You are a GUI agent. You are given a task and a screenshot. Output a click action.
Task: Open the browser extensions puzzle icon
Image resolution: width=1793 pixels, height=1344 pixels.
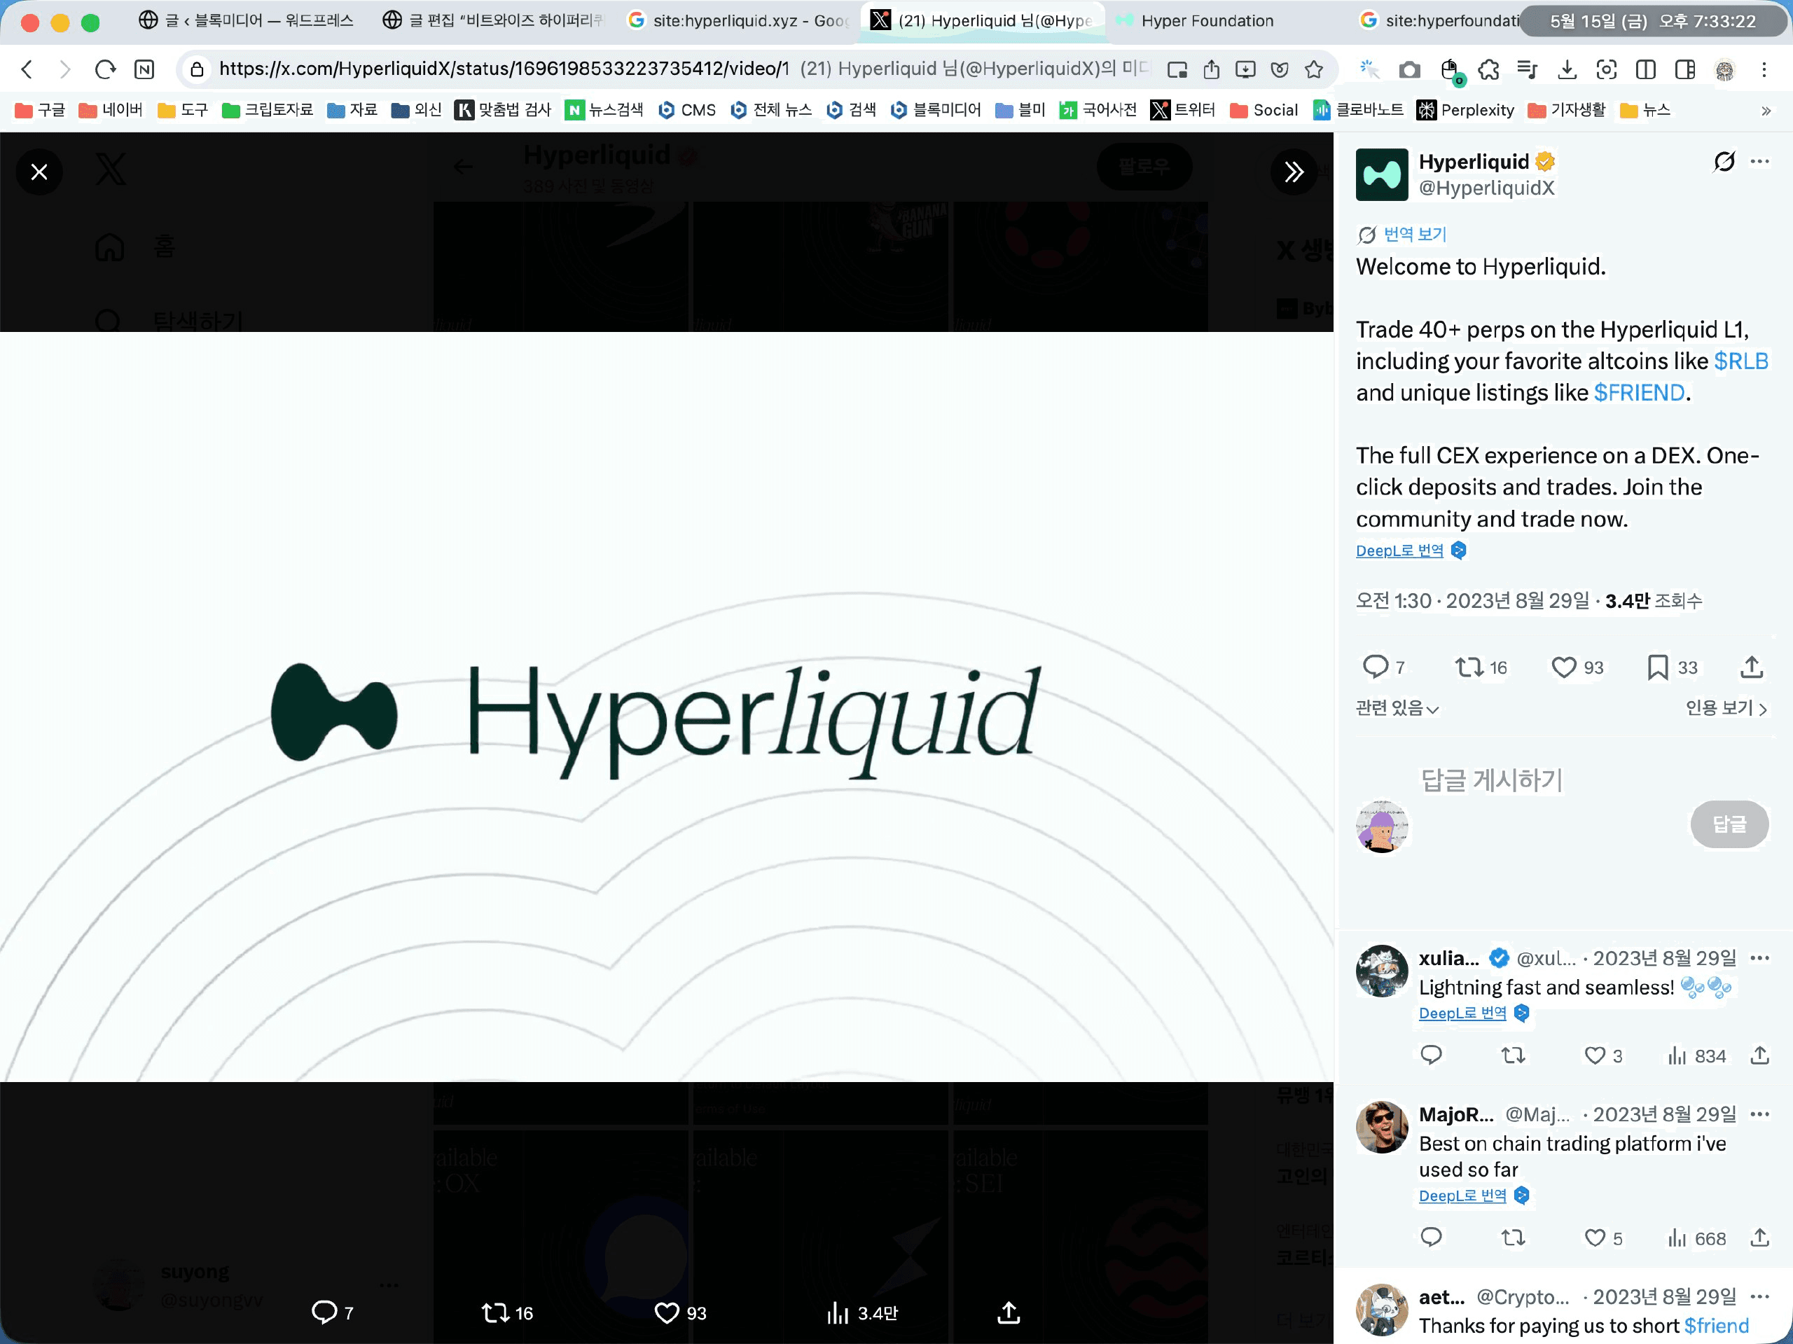pos(1488,70)
